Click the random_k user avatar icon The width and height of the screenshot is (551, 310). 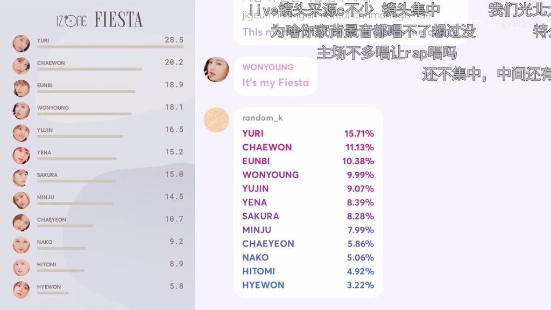[x=216, y=120]
